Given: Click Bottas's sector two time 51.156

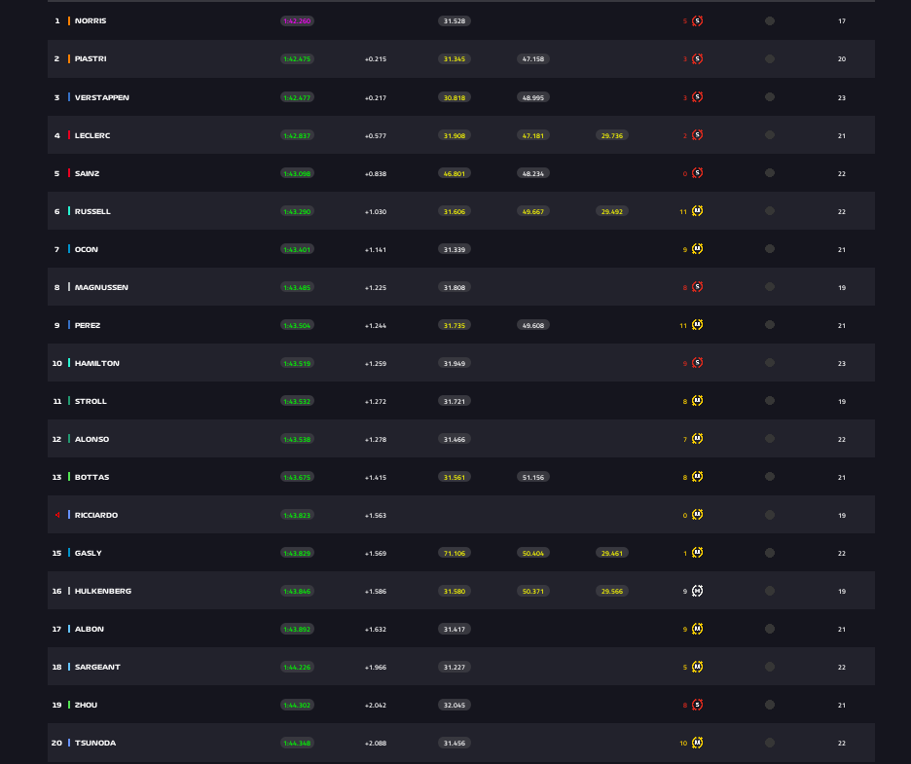Looking at the screenshot, I should point(532,477).
